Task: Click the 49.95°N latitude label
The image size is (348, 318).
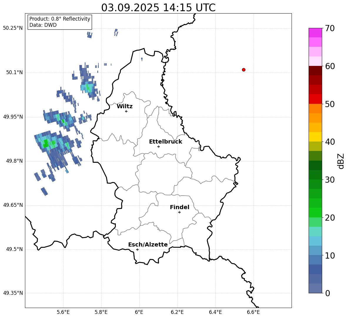Action: 13,117
